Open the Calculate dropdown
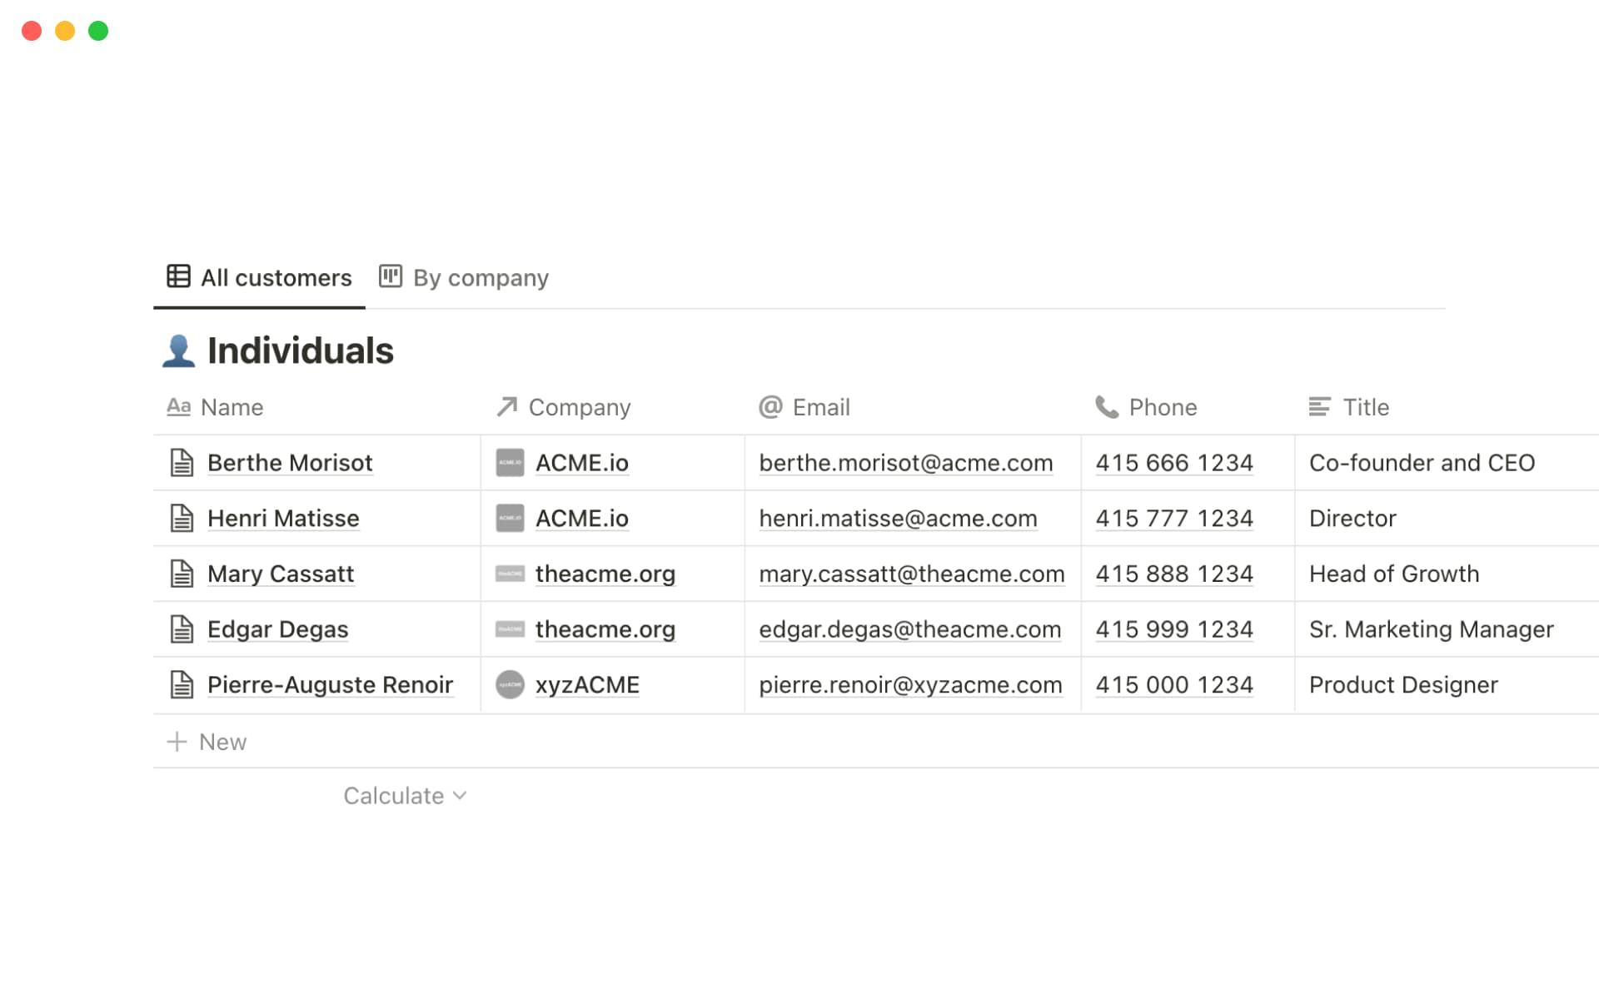The width and height of the screenshot is (1599, 999). click(405, 795)
